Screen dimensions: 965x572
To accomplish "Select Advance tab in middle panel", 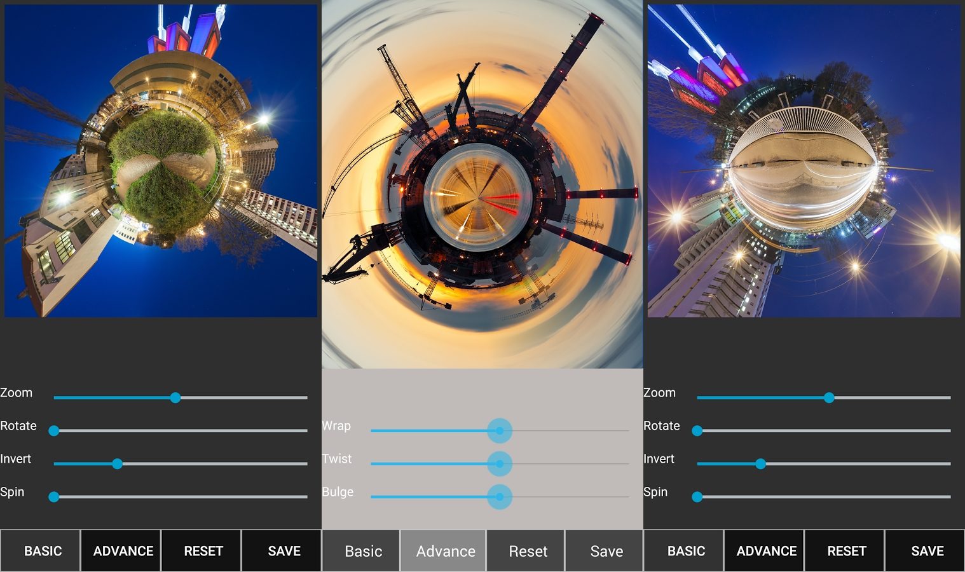I will pyautogui.click(x=444, y=550).
